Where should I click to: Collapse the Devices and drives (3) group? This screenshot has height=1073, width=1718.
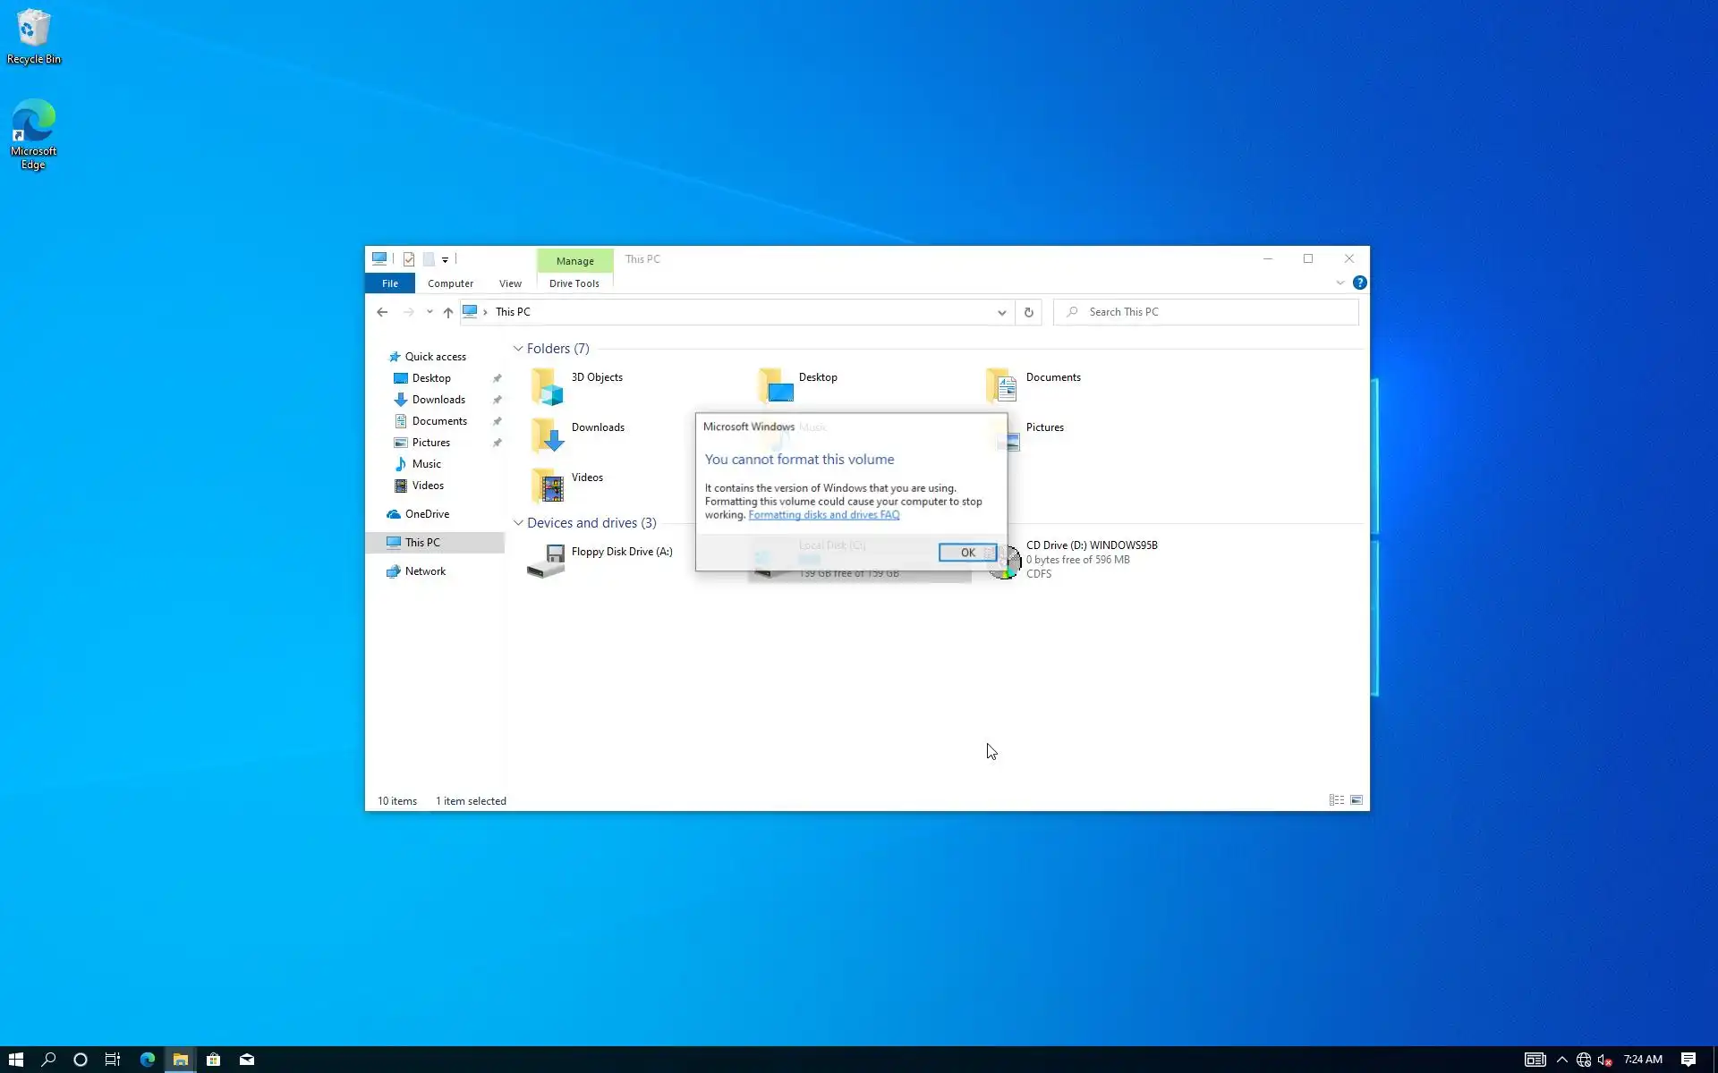pyautogui.click(x=518, y=523)
